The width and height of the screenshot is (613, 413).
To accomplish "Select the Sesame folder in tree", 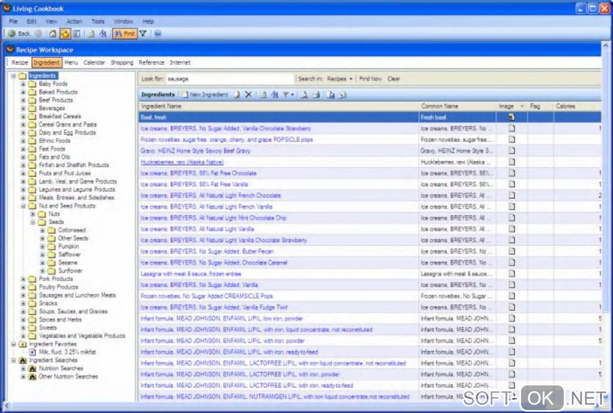I will (x=68, y=263).
